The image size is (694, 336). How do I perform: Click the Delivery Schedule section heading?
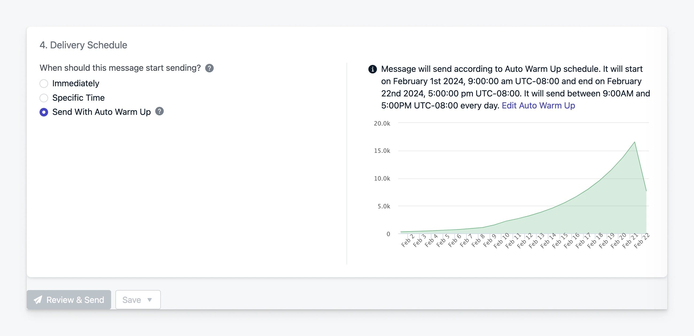83,45
